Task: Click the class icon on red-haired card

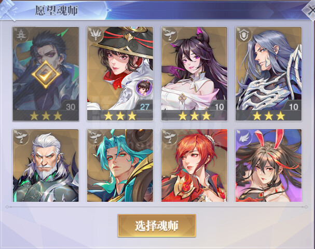Action: 170,138
